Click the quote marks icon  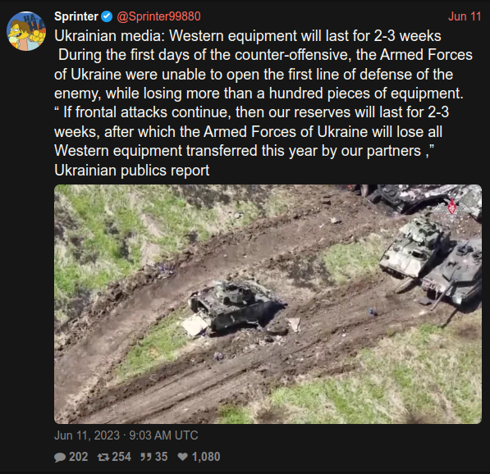tap(146, 457)
